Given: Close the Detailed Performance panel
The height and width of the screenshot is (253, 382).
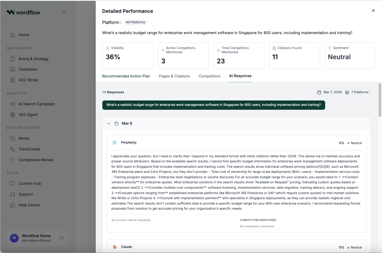Looking at the screenshot, I should click(373, 11).
